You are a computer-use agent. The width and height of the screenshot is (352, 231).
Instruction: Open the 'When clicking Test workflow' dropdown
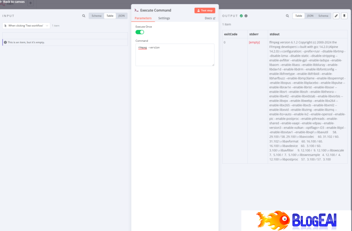tap(26, 25)
